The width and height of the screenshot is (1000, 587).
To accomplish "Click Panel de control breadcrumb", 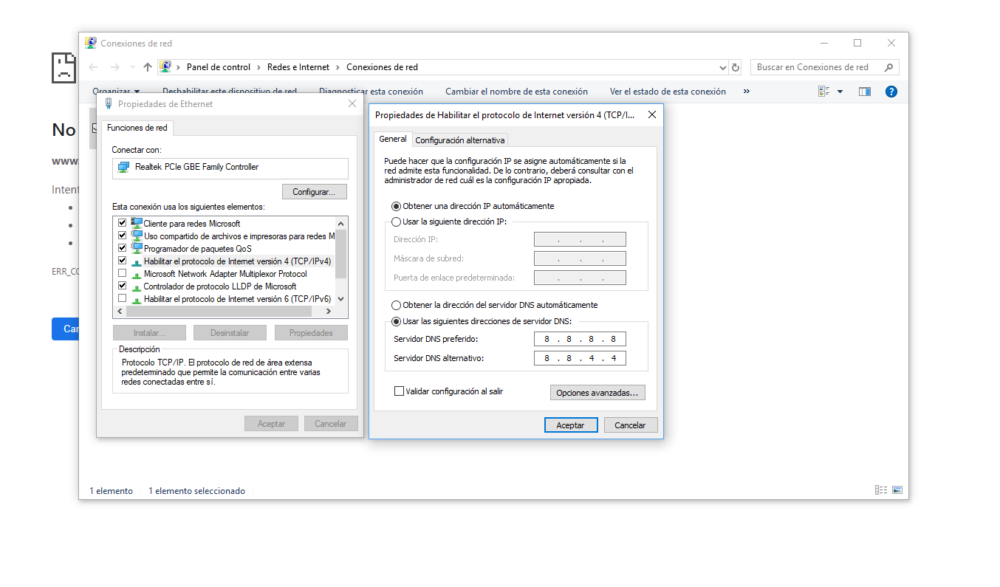I will pos(219,67).
